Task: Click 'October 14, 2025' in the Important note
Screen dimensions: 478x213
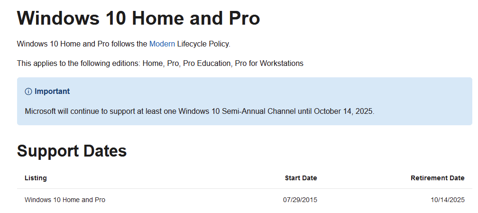Action: pos(343,111)
